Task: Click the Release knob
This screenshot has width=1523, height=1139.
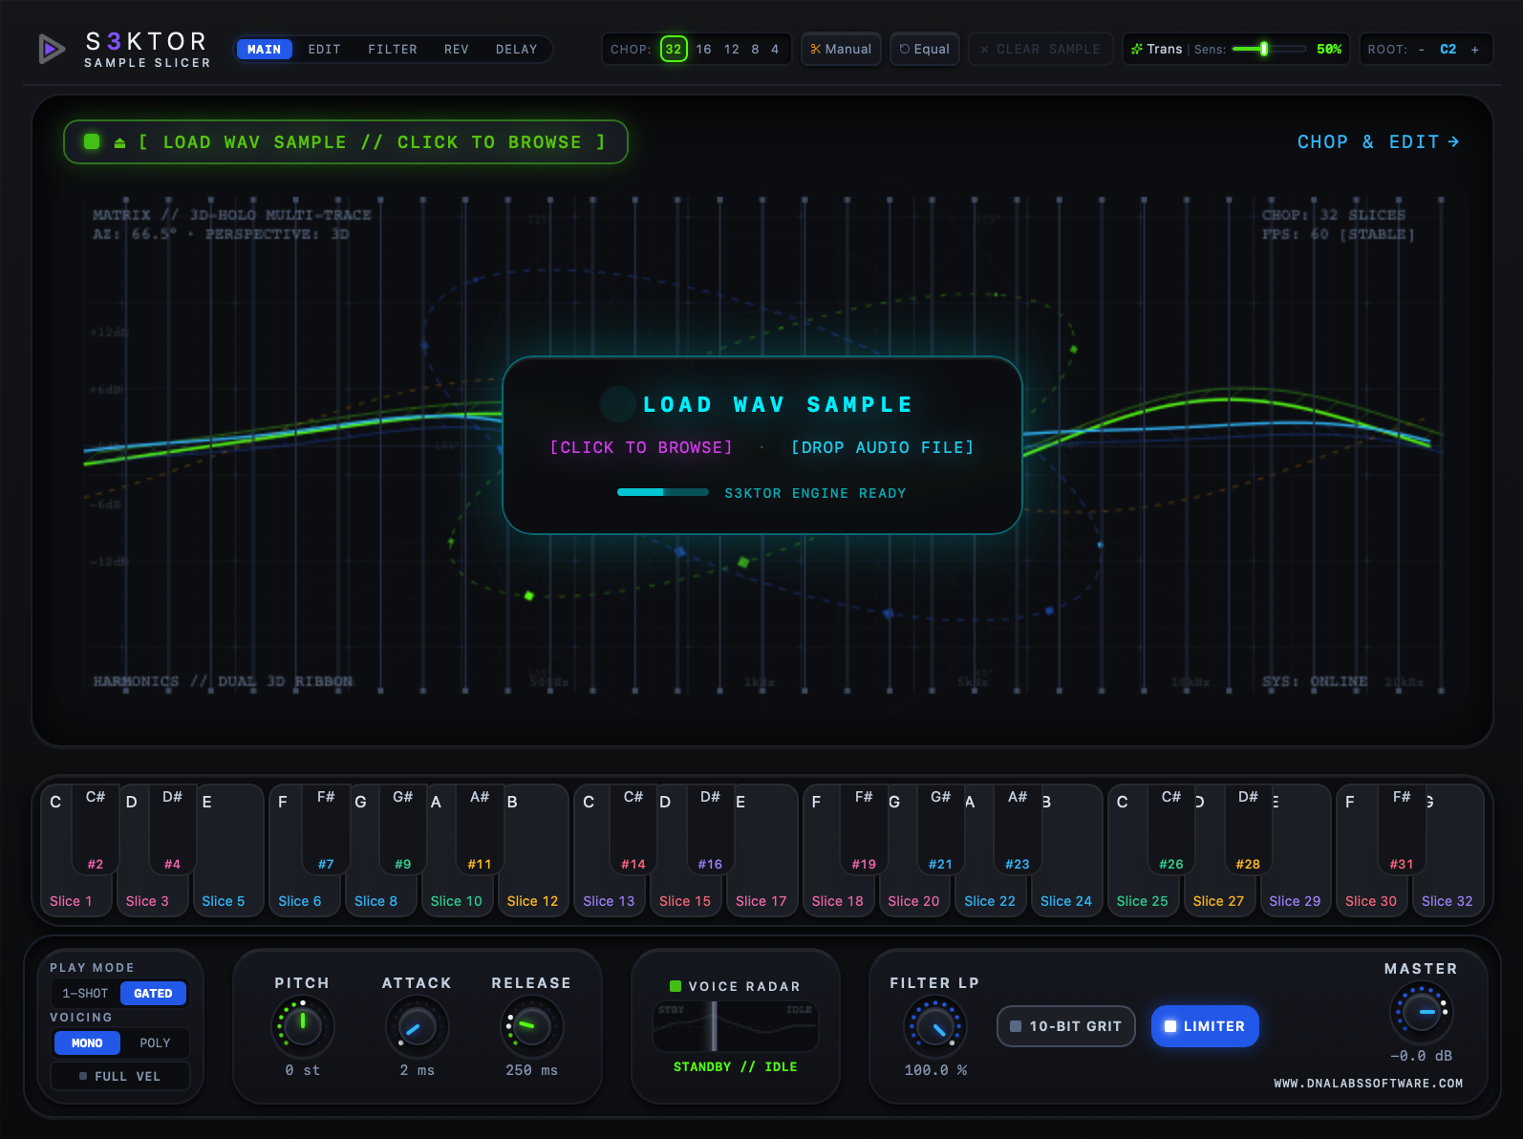Action: click(x=531, y=1026)
